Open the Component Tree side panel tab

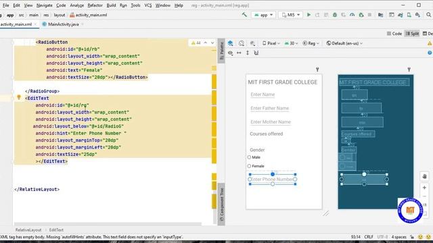(x=221, y=204)
